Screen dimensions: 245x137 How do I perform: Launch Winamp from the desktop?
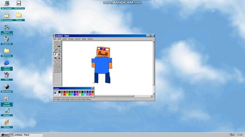click(7, 124)
